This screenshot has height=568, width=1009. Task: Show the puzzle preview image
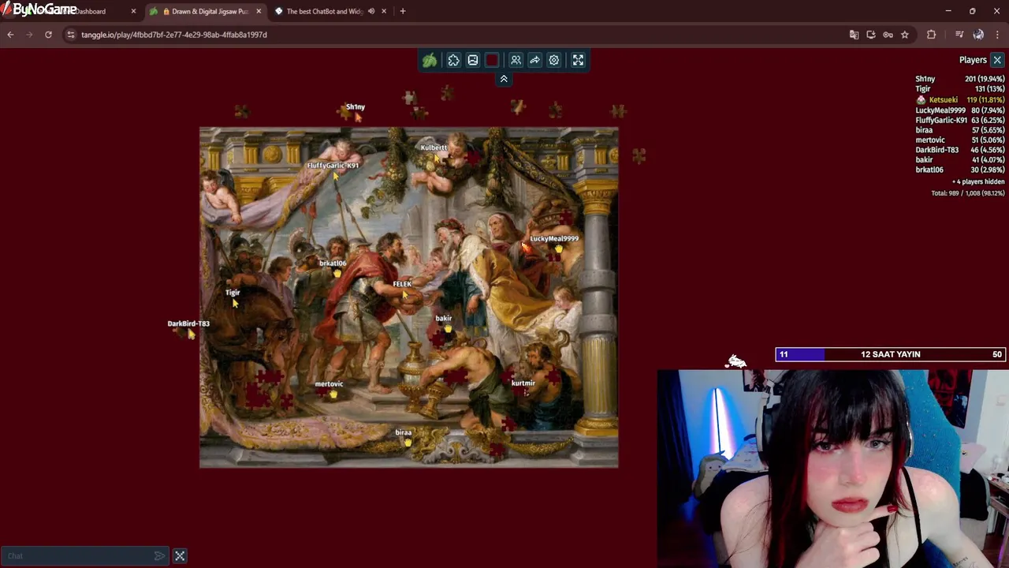[473, 60]
